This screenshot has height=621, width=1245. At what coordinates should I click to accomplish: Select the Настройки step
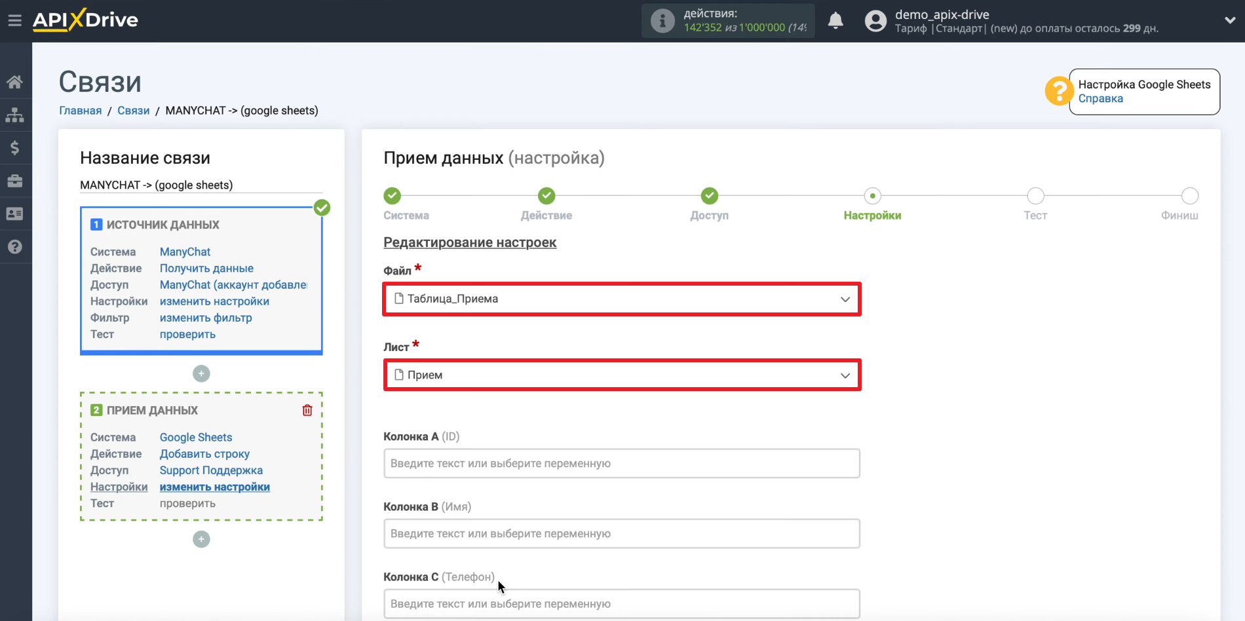click(x=872, y=196)
